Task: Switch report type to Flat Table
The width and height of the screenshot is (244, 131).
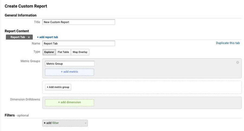Action: (x=63, y=52)
